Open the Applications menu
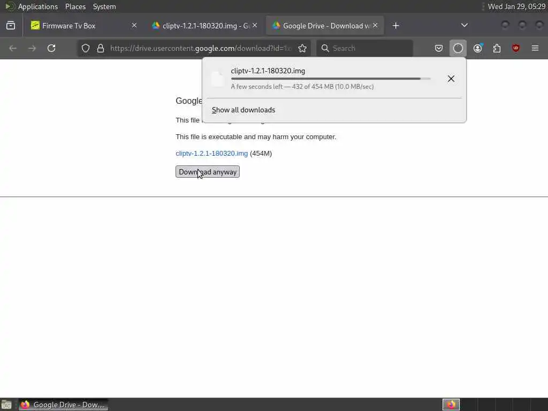 (x=38, y=6)
